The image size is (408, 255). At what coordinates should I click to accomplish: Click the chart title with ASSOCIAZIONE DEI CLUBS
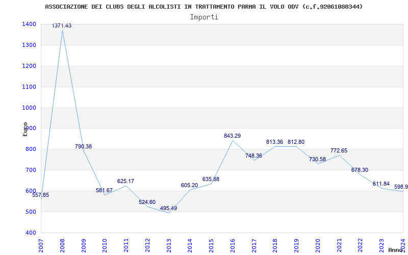click(203, 7)
